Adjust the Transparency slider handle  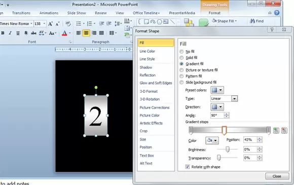pyautogui.click(x=218, y=158)
